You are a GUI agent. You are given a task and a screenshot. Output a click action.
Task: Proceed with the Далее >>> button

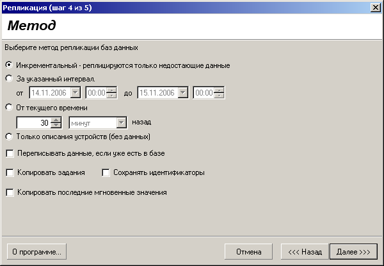point(353,251)
